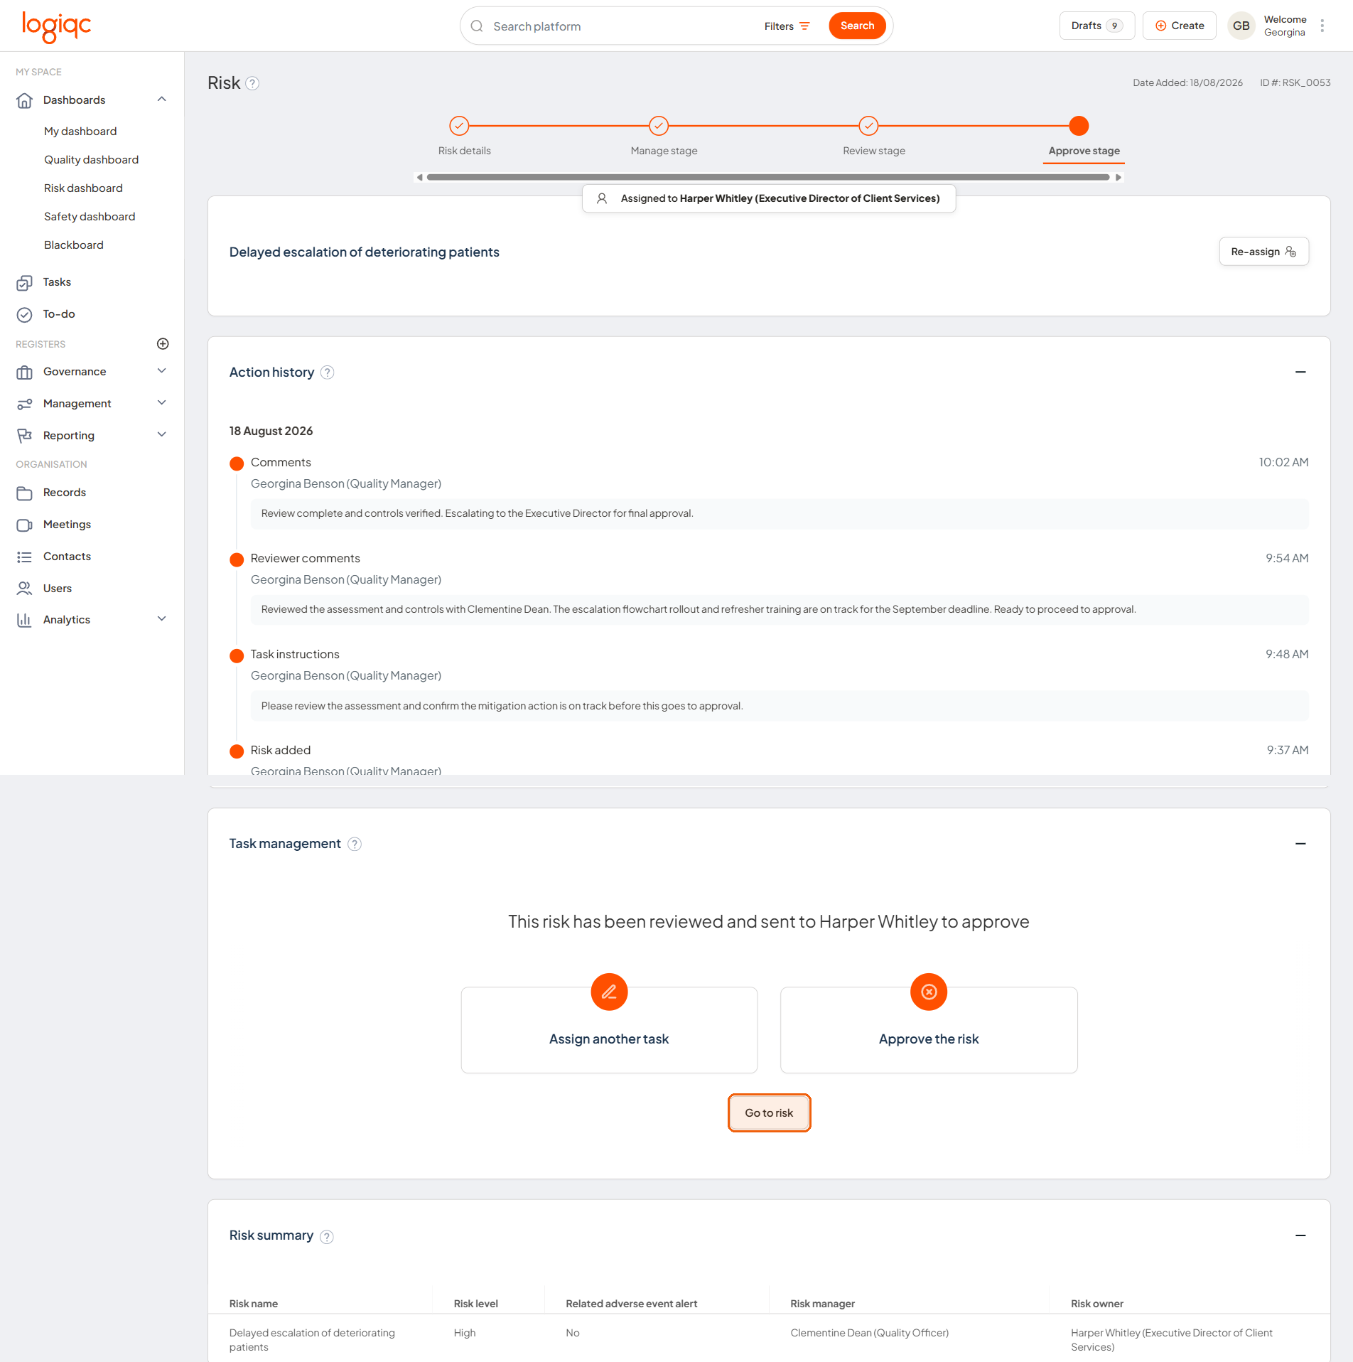Screen dimensions: 1353x1362
Task: Go to the Review stage step
Action: [868, 126]
